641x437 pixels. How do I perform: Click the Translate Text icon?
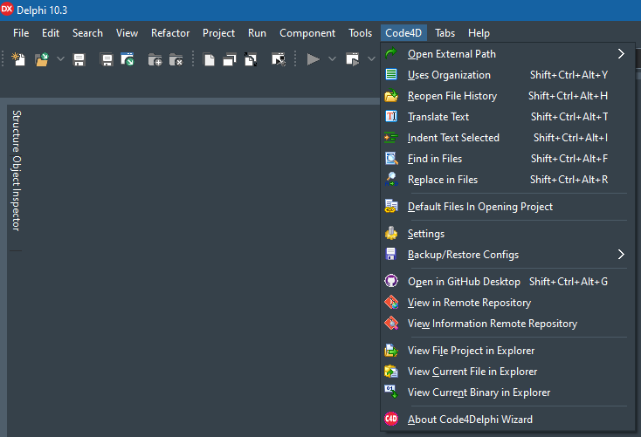[391, 116]
